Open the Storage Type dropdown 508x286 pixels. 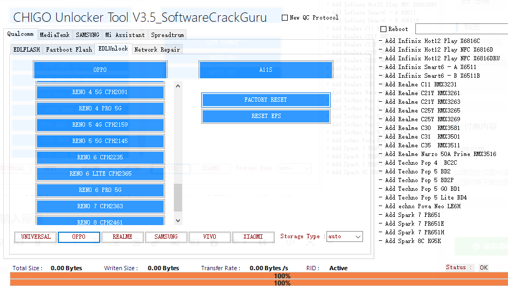pyautogui.click(x=344, y=237)
